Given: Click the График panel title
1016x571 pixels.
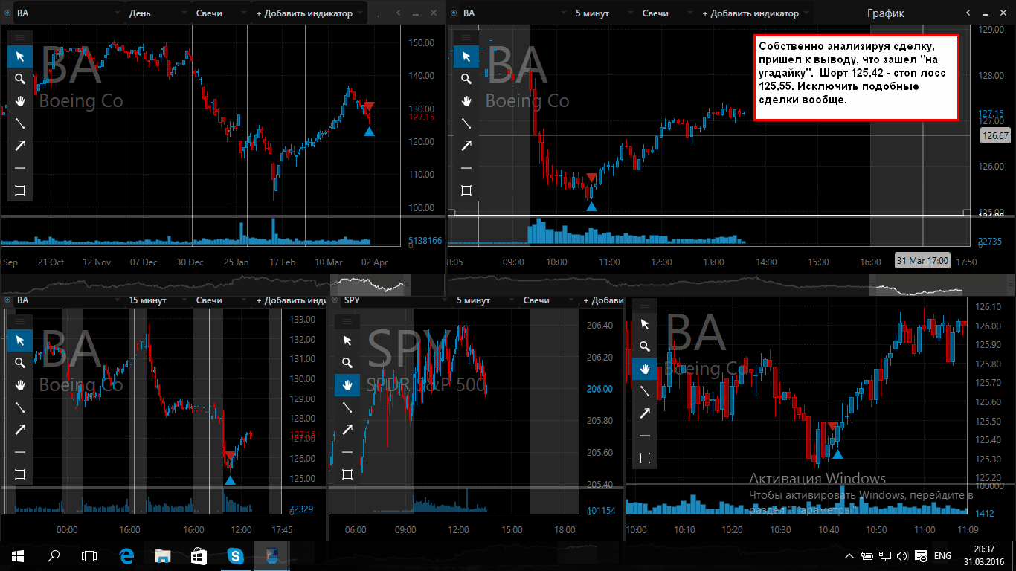Looking at the screenshot, I should (886, 13).
